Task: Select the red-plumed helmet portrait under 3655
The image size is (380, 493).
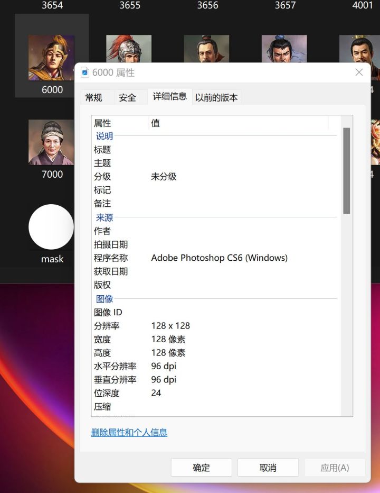Action: point(129,49)
